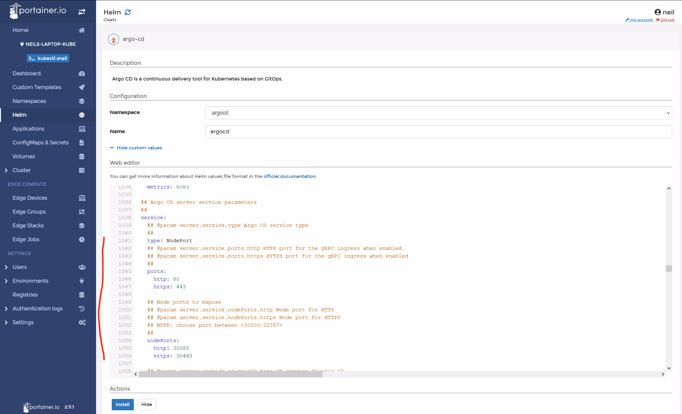Click the Helm wheel icon
The width and height of the screenshot is (682, 414).
pos(82,115)
